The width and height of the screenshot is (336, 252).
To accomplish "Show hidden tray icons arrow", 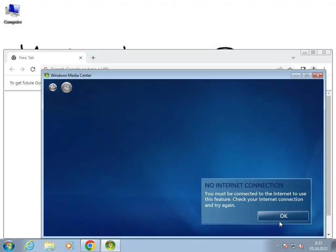I will (x=277, y=246).
